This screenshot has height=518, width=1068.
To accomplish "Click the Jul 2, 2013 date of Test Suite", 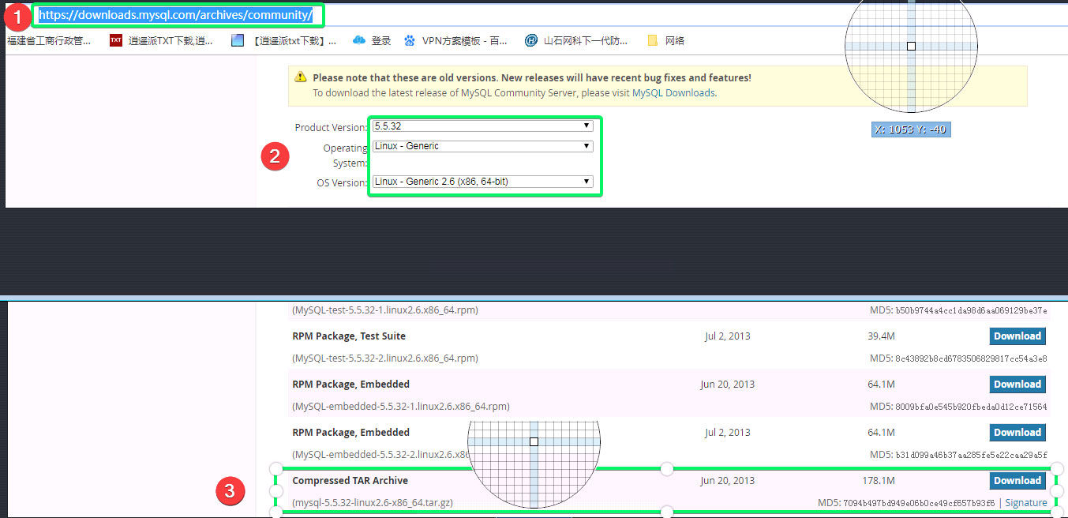I will click(x=727, y=336).
